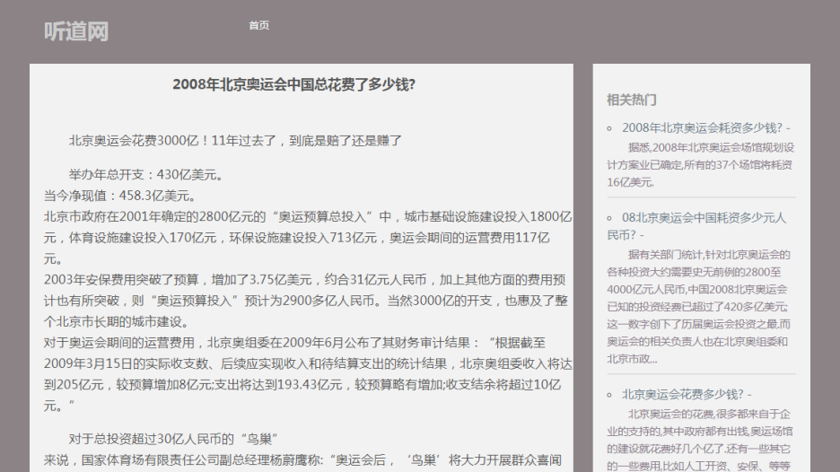
Task: Select the line 北京奥运会花费3000亿！11年过去了
Action: 235,140
